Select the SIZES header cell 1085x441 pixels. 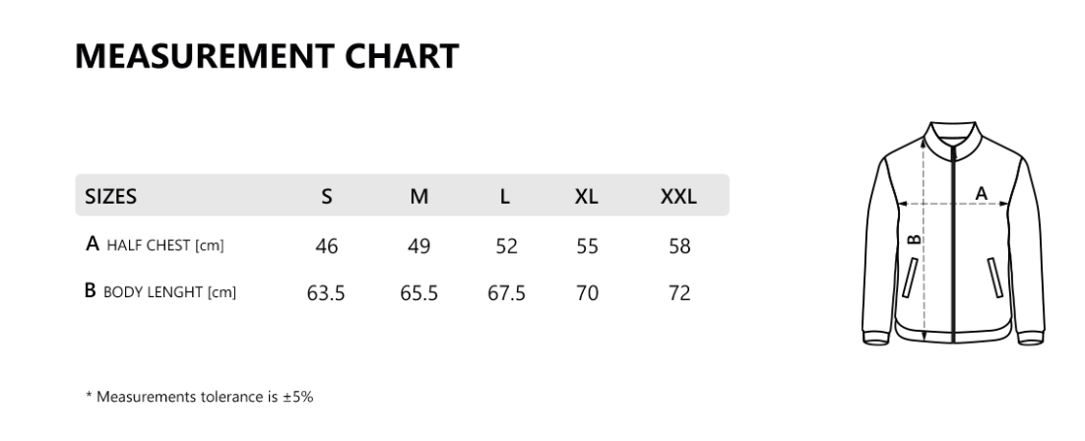pos(111,196)
